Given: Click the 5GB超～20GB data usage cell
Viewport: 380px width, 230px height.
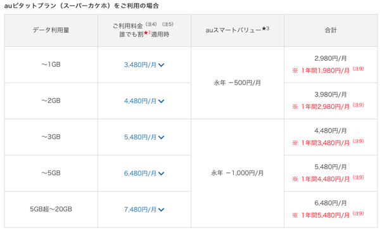Looking at the screenshot, I should tap(51, 209).
